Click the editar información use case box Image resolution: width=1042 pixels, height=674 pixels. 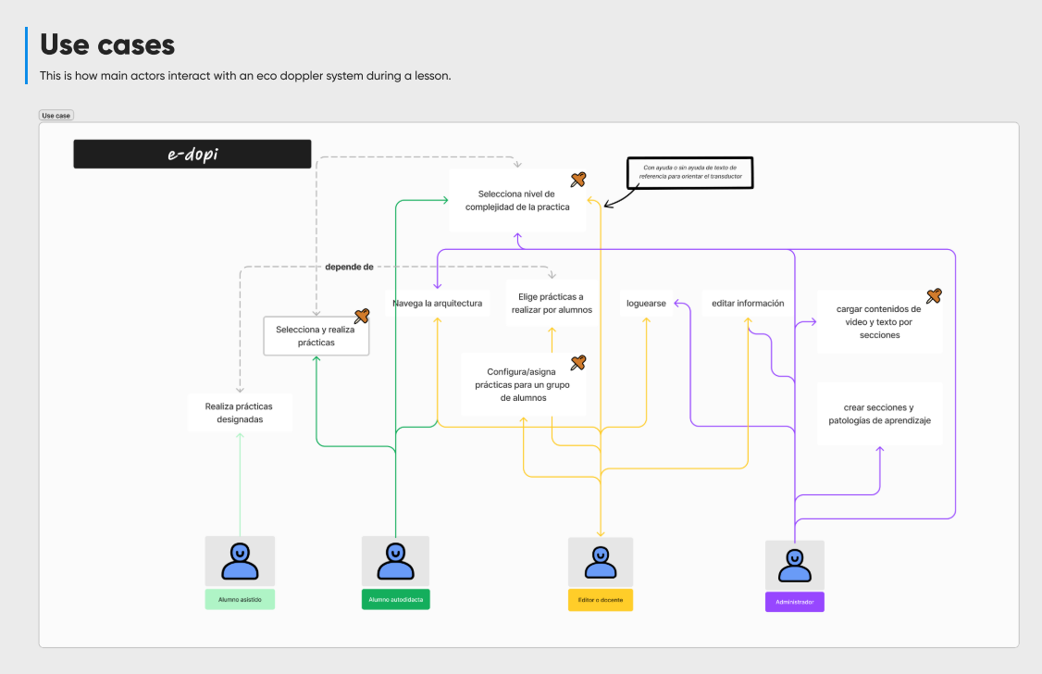coord(747,303)
